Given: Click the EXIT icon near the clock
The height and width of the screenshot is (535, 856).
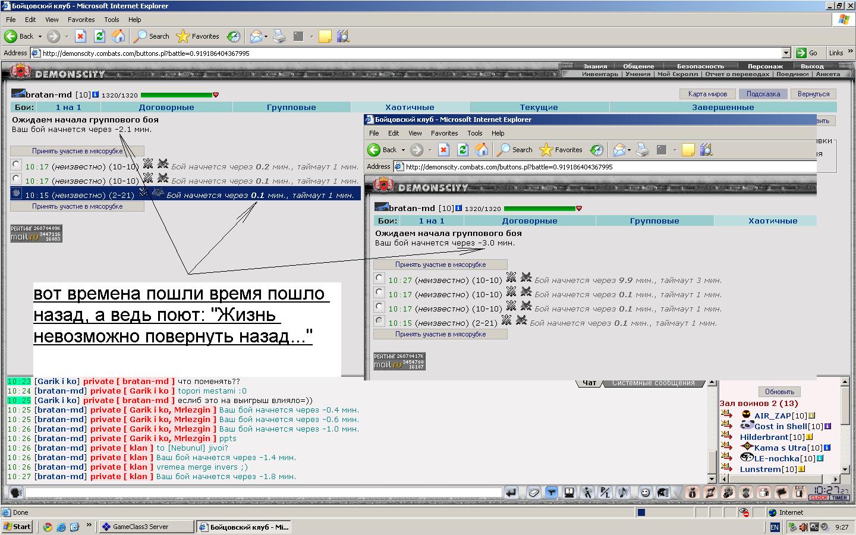Looking at the screenshot, I should (800, 491).
